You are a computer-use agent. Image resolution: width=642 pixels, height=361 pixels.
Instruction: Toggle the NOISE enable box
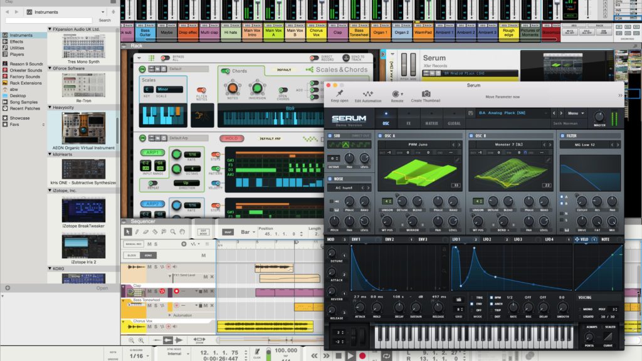click(330, 179)
